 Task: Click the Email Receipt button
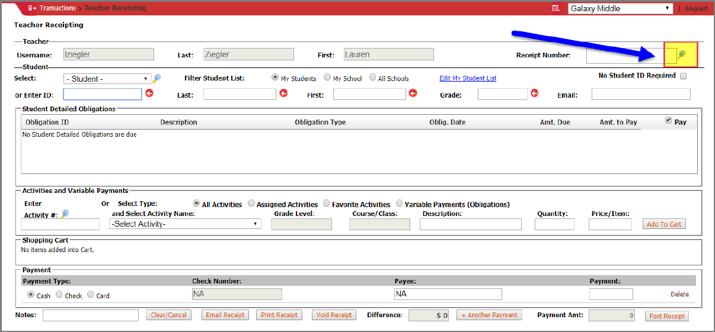pyautogui.click(x=225, y=315)
